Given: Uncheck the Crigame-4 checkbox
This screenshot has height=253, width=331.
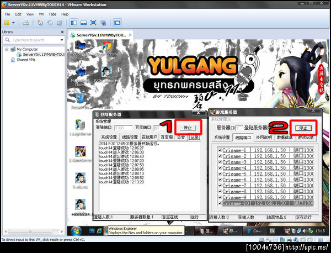Looking at the screenshot, I should pos(220,168).
